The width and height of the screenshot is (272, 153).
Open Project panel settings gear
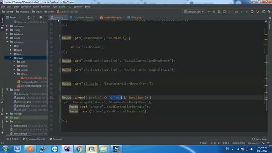40,17
